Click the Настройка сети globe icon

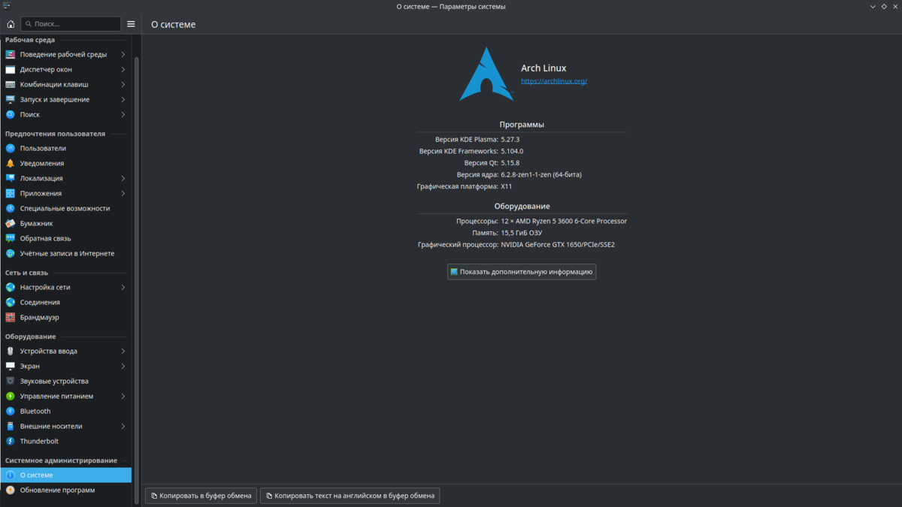[x=11, y=287]
